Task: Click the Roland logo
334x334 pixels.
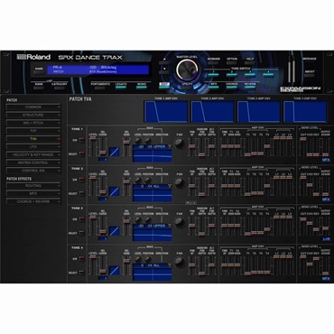Action: tap(33, 57)
